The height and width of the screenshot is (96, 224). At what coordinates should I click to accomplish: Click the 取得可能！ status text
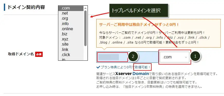click(142, 67)
